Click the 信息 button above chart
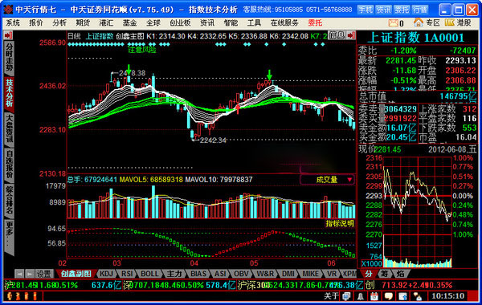Image resolution: width=482 pixels, height=305 pixels. coord(337,35)
